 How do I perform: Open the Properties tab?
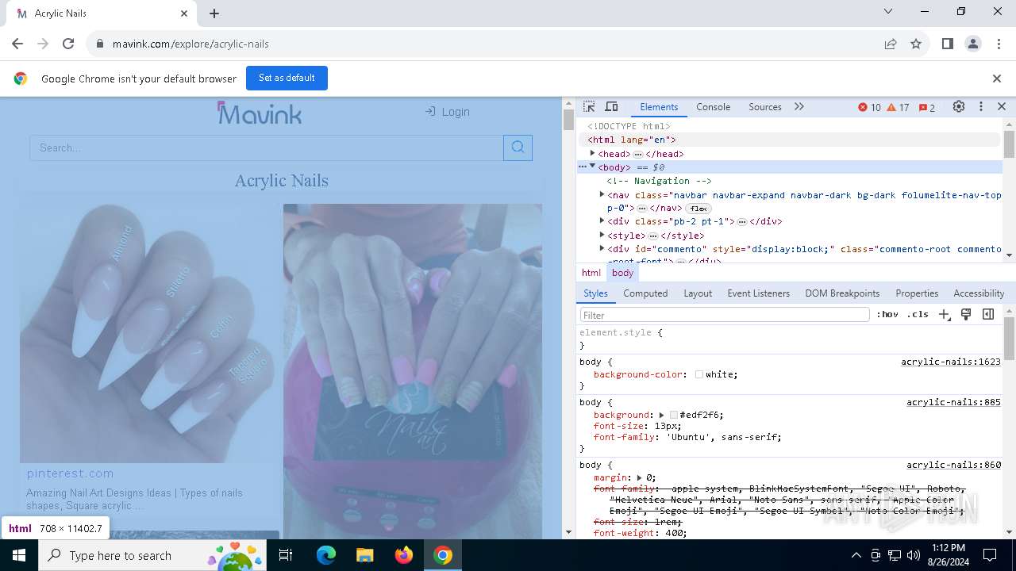pos(917,293)
